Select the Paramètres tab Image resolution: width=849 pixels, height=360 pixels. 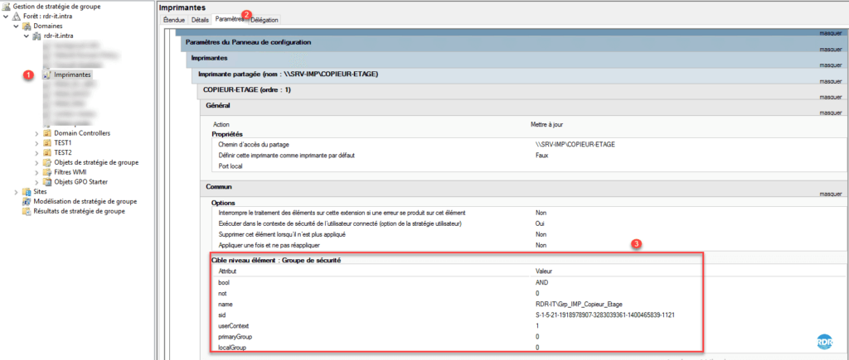coord(229,19)
